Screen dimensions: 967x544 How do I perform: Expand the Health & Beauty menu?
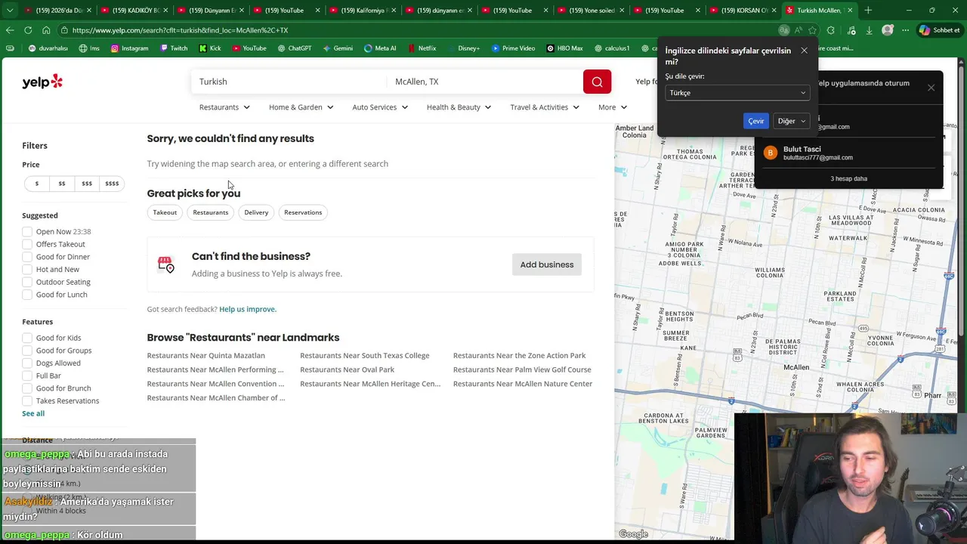(x=459, y=107)
